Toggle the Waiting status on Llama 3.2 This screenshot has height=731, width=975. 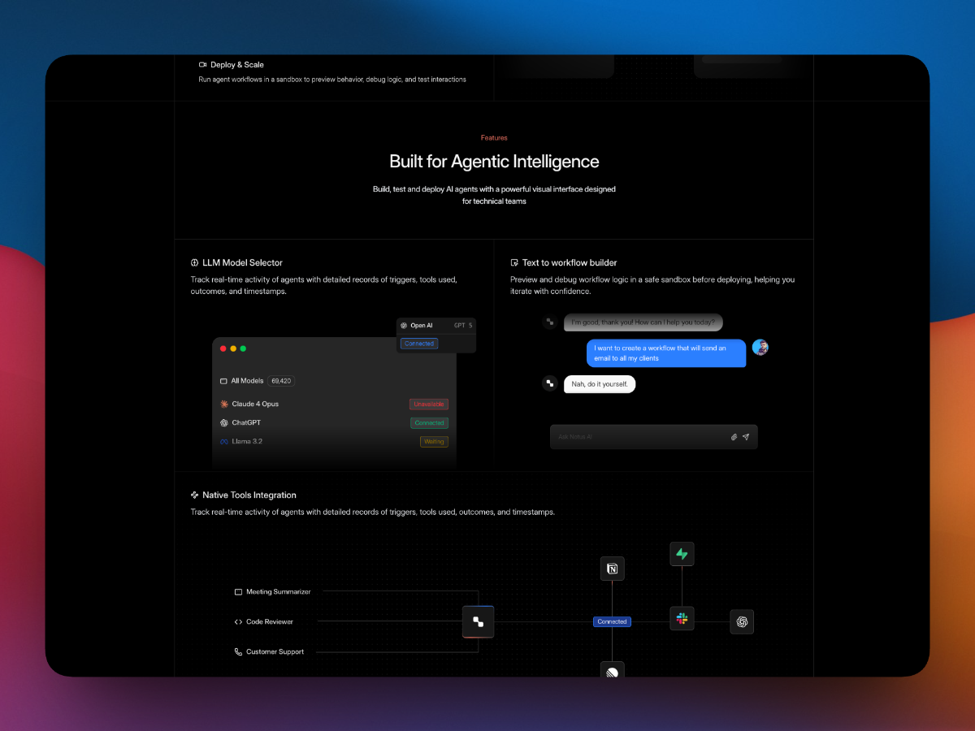(434, 441)
